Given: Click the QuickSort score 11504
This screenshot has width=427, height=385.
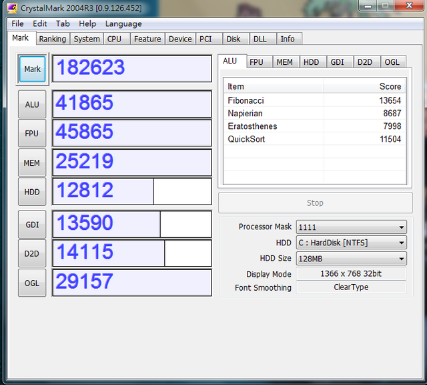Looking at the screenshot, I should coord(390,139).
